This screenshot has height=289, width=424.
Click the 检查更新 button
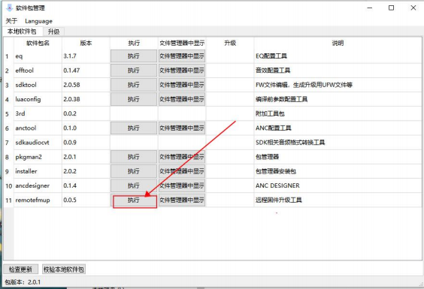pyautogui.click(x=20, y=269)
